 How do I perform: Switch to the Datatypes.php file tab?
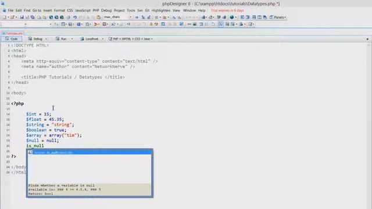13,34
